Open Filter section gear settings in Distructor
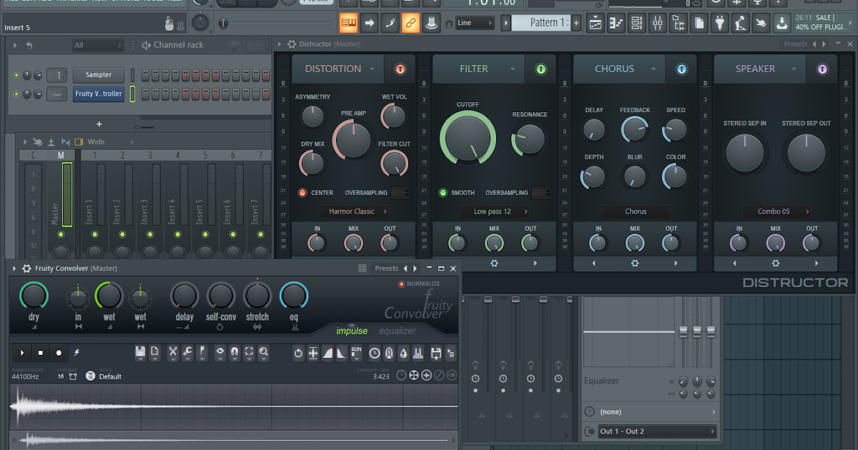This screenshot has height=450, width=858. pos(494,263)
